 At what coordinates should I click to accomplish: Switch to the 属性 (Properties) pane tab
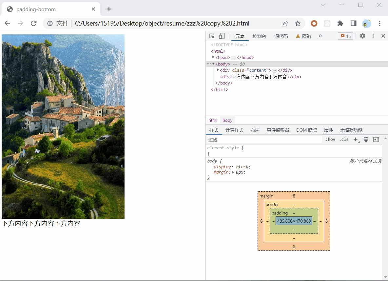pyautogui.click(x=328, y=130)
